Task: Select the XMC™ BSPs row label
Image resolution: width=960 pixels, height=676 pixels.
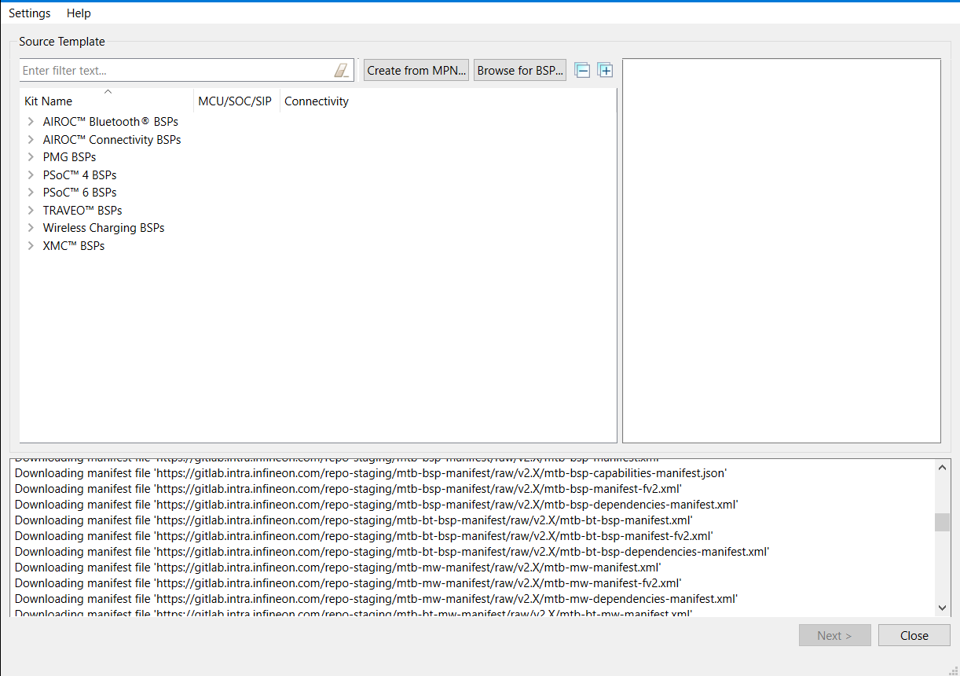Action: 74,246
